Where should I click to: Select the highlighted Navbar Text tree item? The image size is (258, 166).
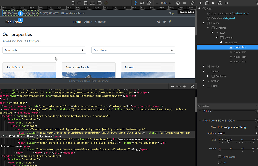(227, 47)
